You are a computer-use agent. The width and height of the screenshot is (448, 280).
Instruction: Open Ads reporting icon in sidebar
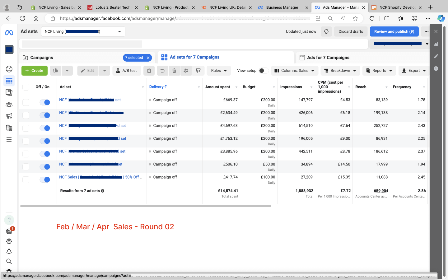(9, 92)
